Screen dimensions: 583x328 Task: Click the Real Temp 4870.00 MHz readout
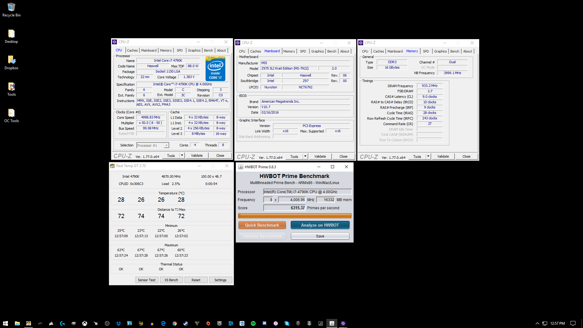pyautogui.click(x=171, y=176)
